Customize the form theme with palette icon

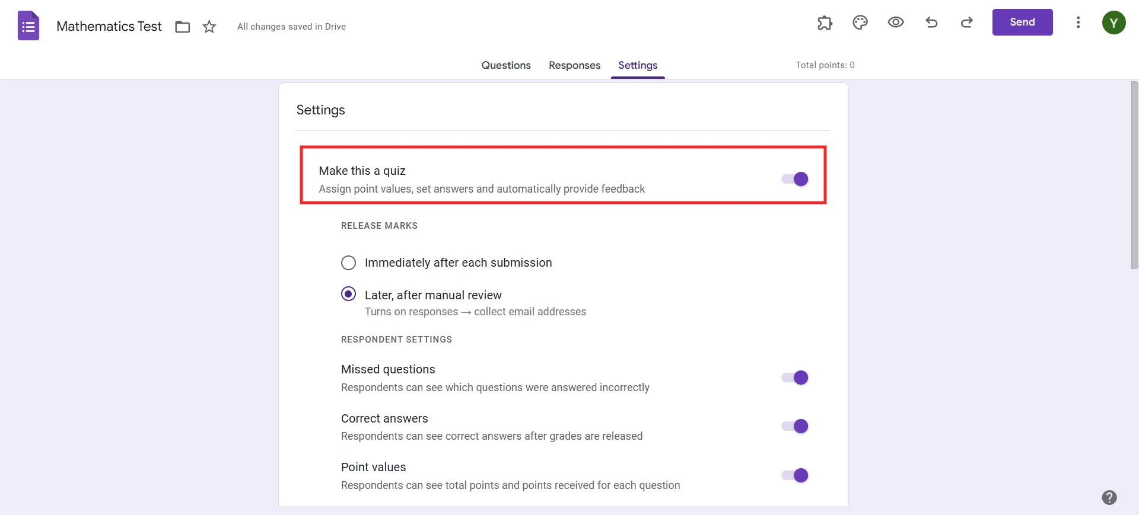[860, 23]
